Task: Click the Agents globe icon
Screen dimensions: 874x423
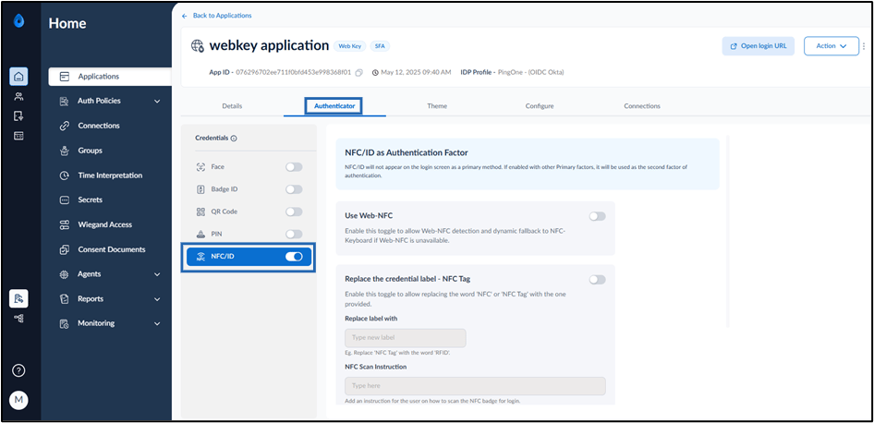Action: click(64, 274)
